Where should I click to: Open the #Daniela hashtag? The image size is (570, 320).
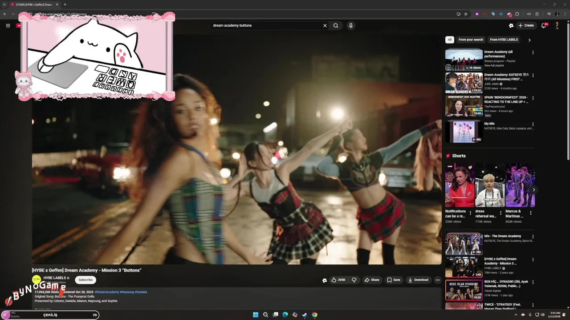[141, 292]
